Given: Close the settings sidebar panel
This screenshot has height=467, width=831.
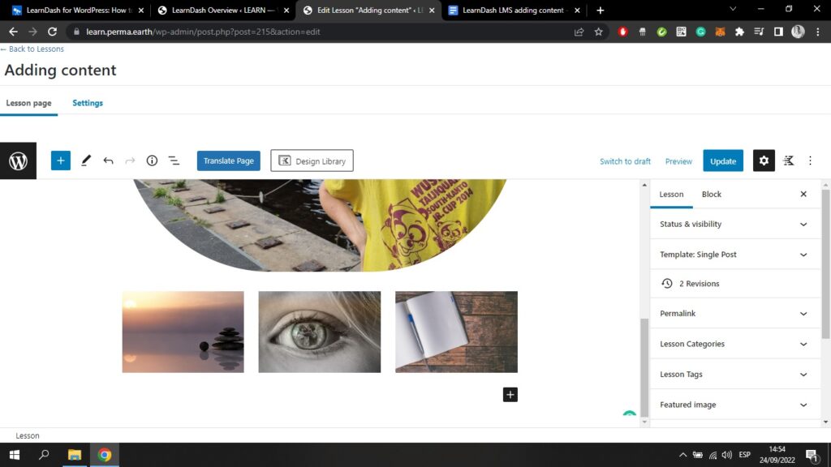Looking at the screenshot, I should pos(803,195).
